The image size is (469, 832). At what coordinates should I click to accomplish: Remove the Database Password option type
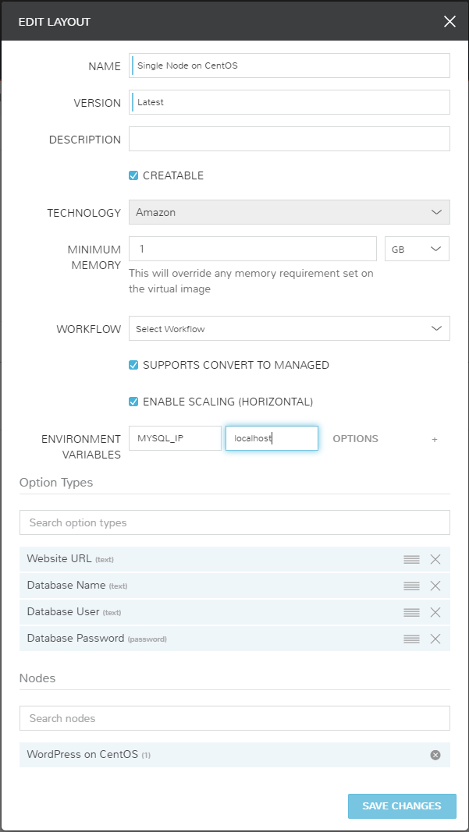pos(435,639)
